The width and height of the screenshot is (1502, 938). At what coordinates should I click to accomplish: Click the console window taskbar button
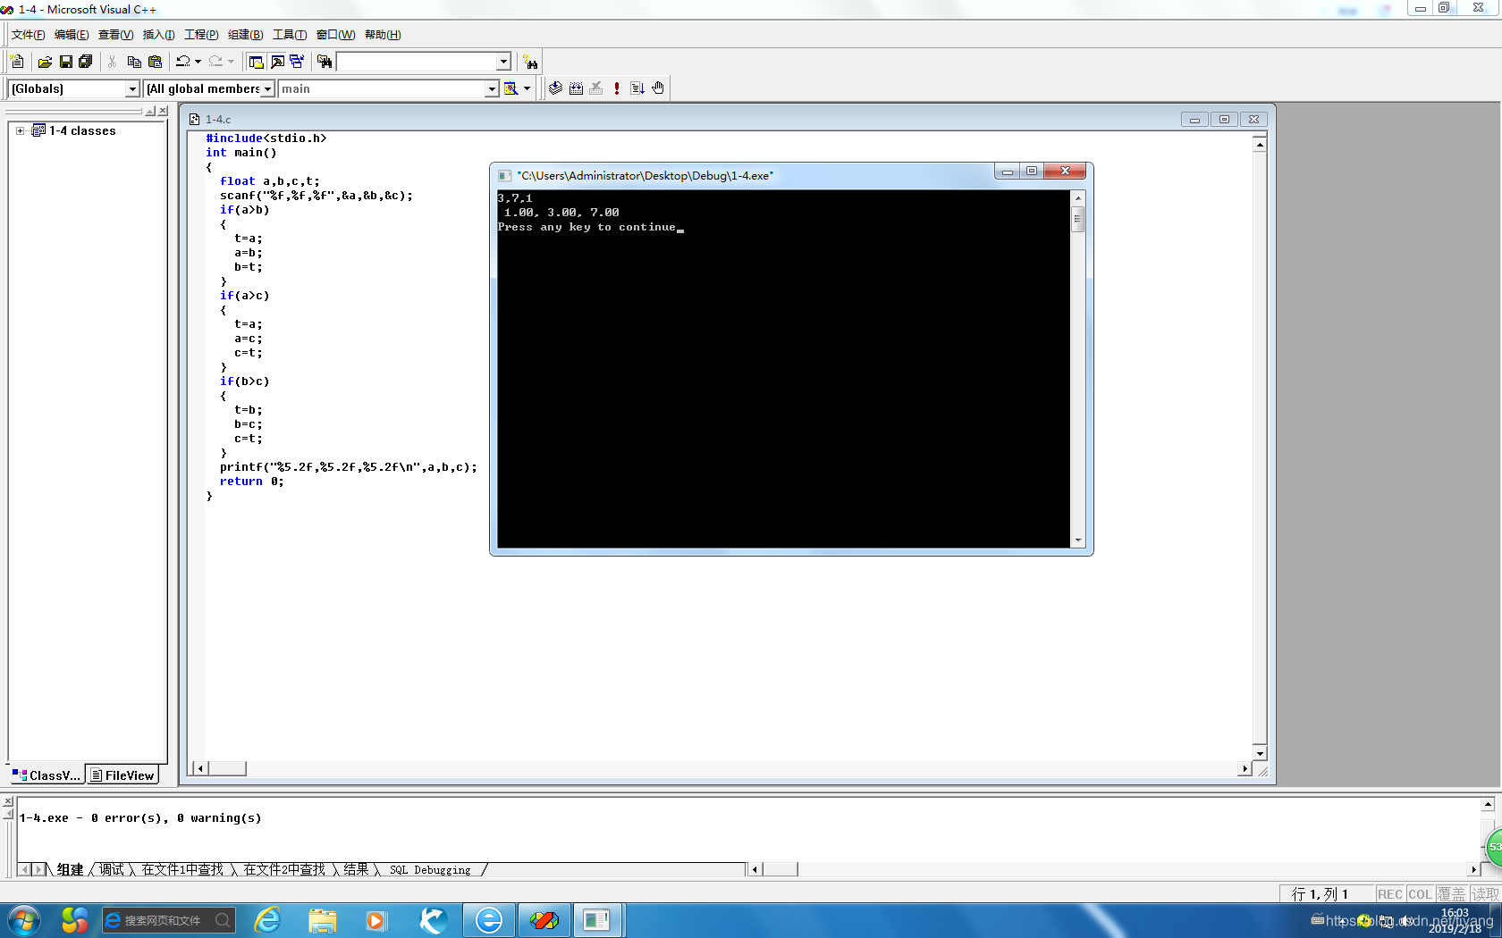597,919
